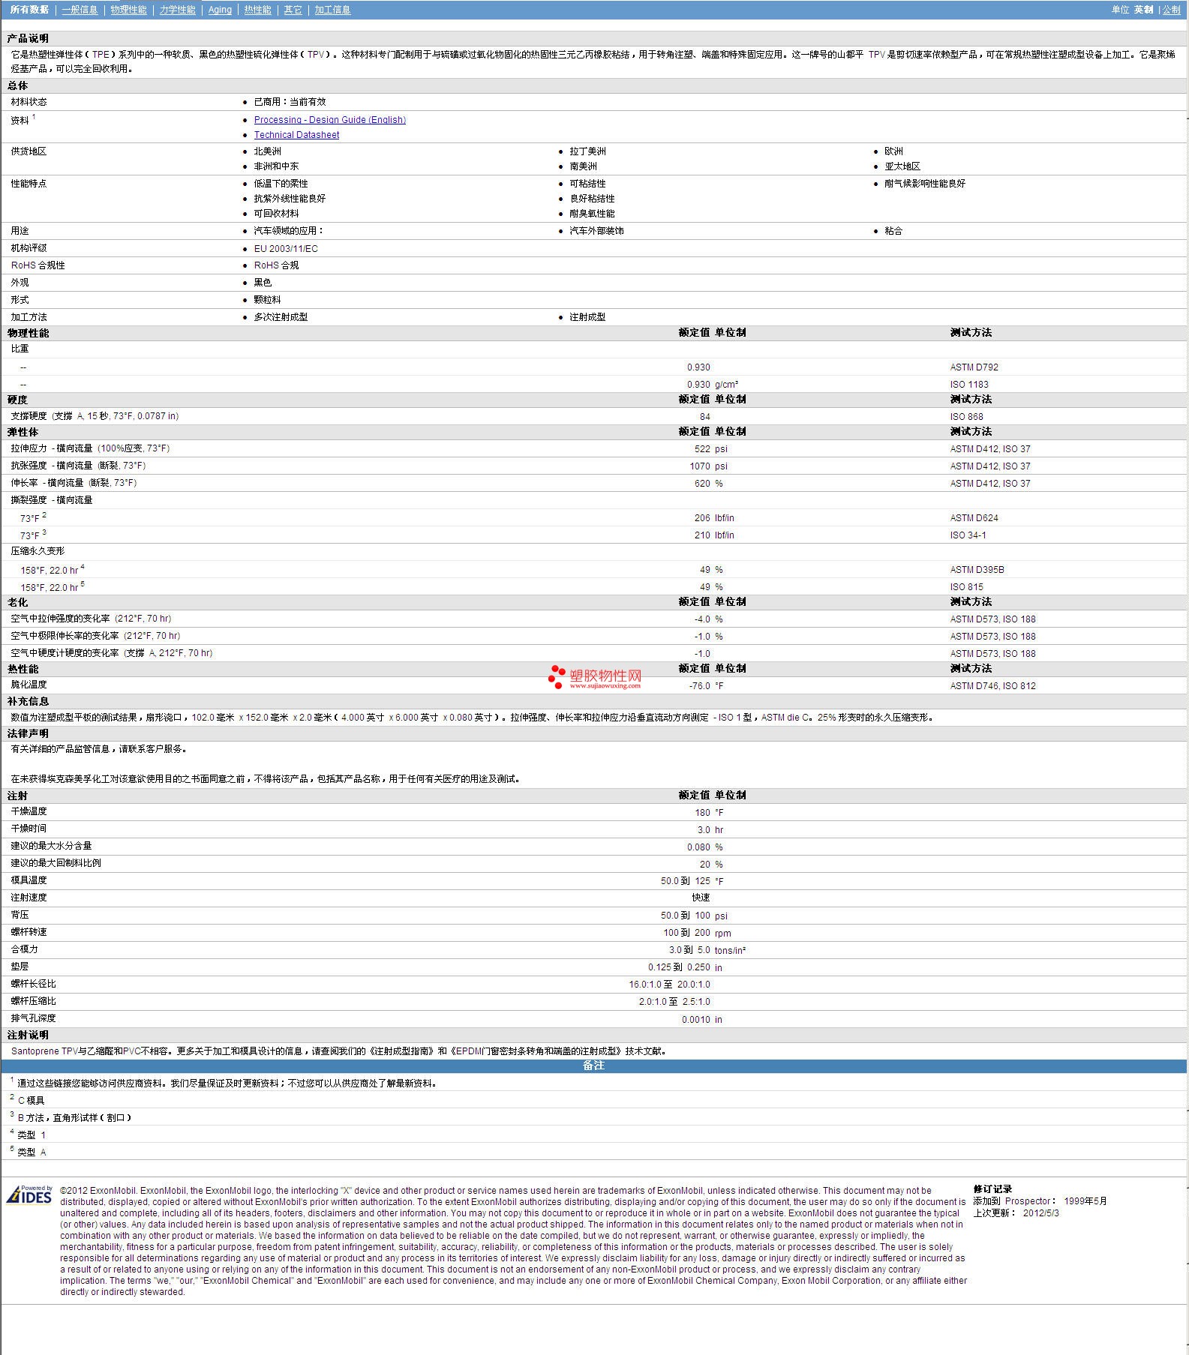This screenshot has height=1355, width=1189.
Task: Click footnote 2 C 模具
Action: 27,1100
